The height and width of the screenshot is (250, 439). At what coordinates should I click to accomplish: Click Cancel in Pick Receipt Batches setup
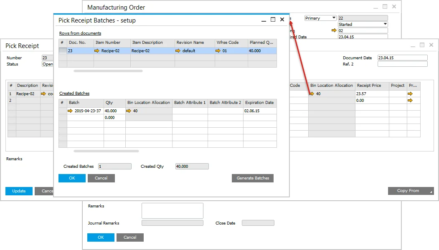tap(101, 178)
